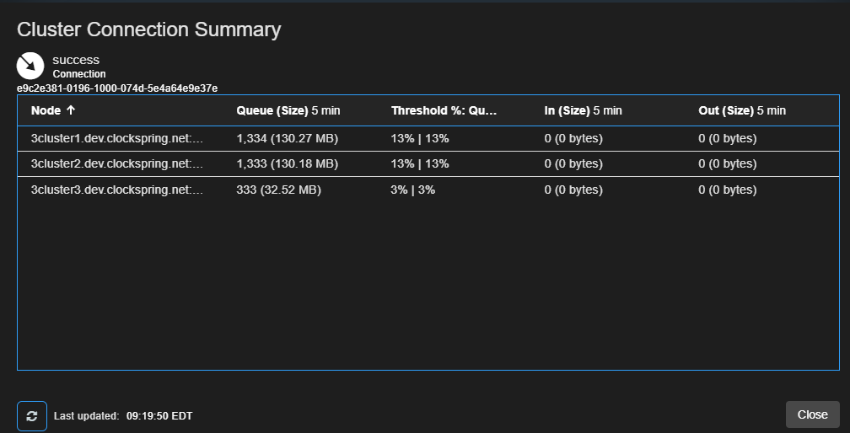Image resolution: width=850 pixels, height=433 pixels.
Task: Click the refresh icon button
Action: (x=32, y=415)
